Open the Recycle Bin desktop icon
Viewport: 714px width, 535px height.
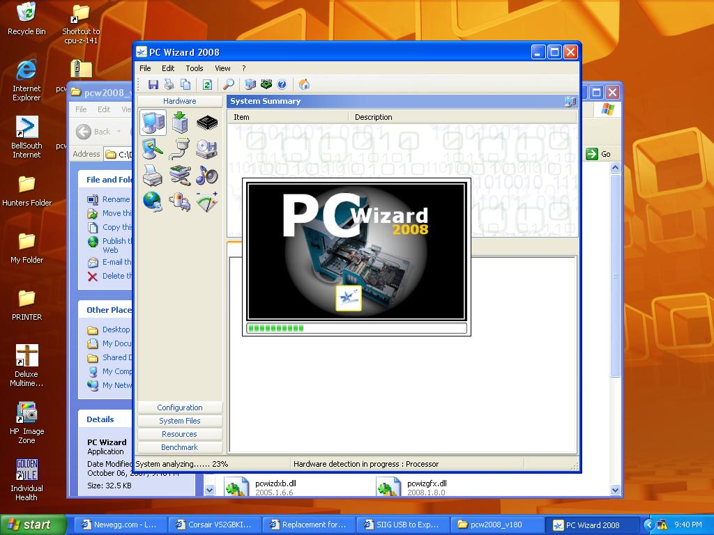point(26,19)
